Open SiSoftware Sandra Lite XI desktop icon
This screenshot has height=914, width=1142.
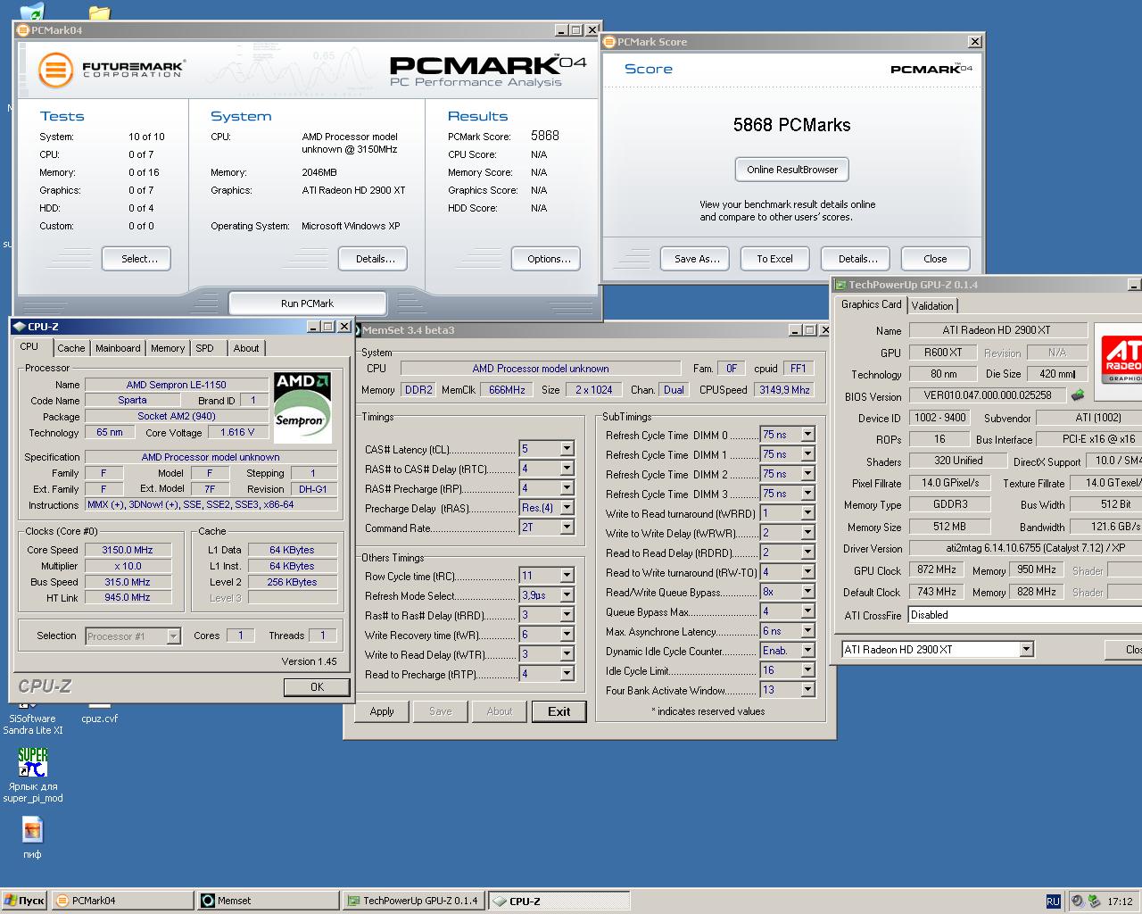point(33,717)
